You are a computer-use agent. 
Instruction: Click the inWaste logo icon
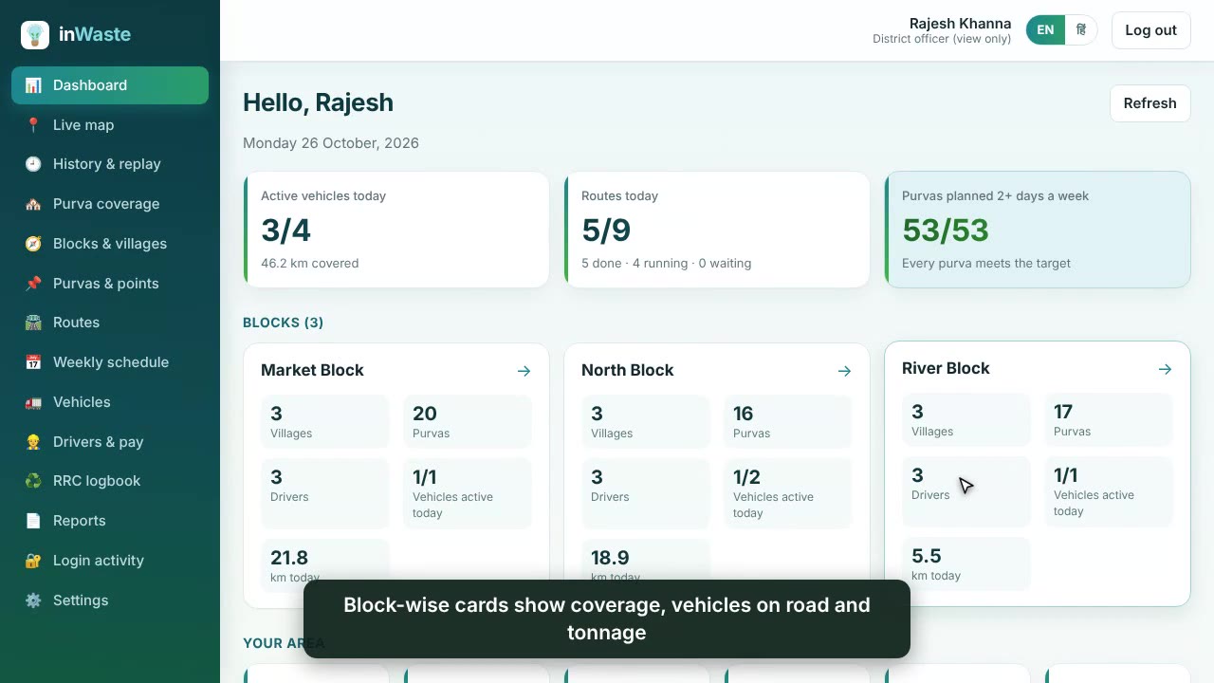(x=35, y=34)
